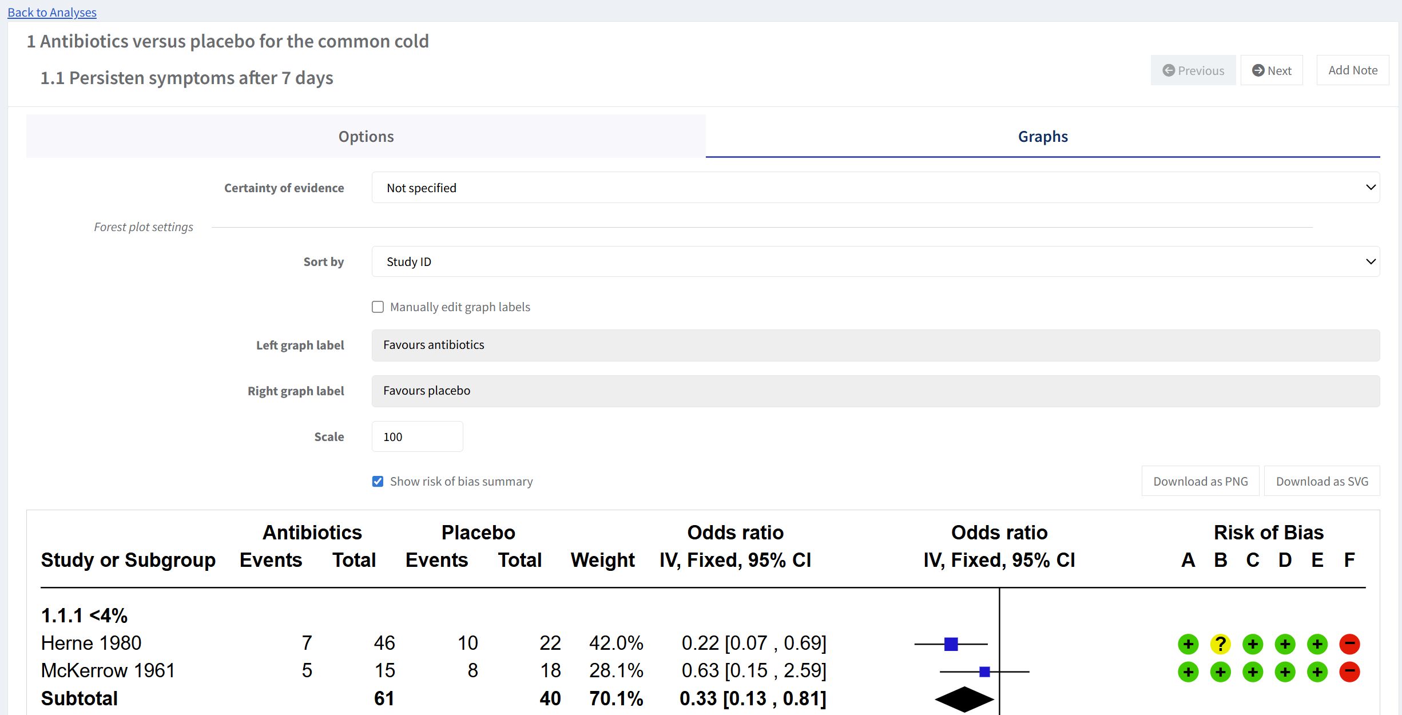
Task: Enable Manually edit graph labels checkbox
Action: click(378, 307)
